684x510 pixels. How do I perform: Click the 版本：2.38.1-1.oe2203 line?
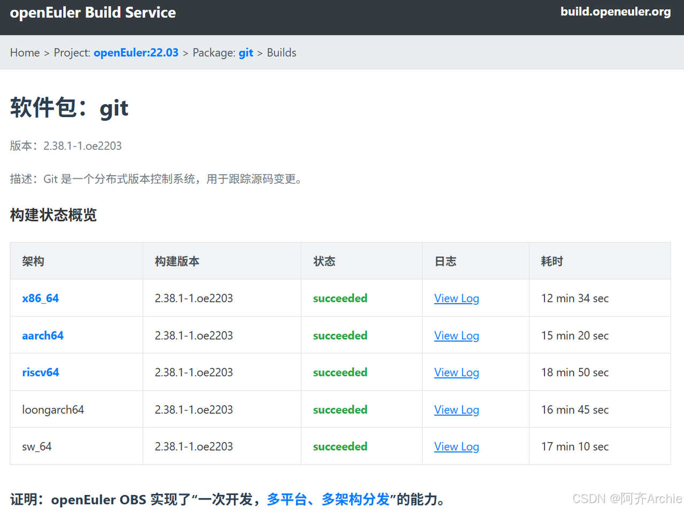pyautogui.click(x=66, y=146)
